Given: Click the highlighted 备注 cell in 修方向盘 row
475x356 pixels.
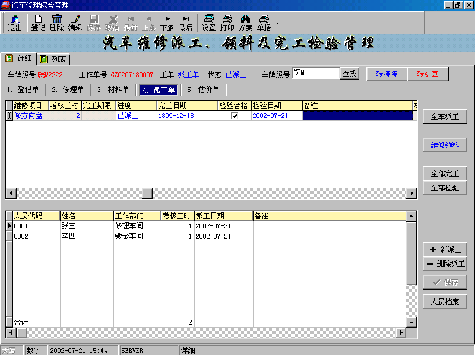Looking at the screenshot, I should click(358, 116).
